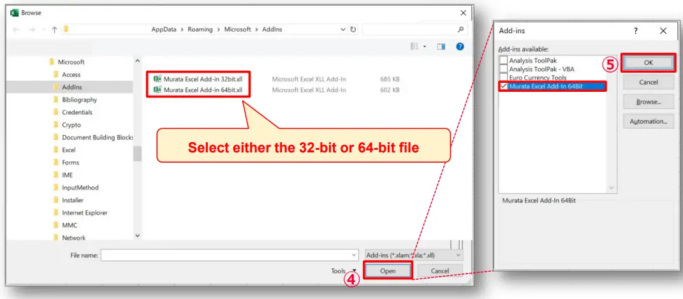
Task: Check the Analysis ToolPak - VBA add-in
Action: point(504,69)
